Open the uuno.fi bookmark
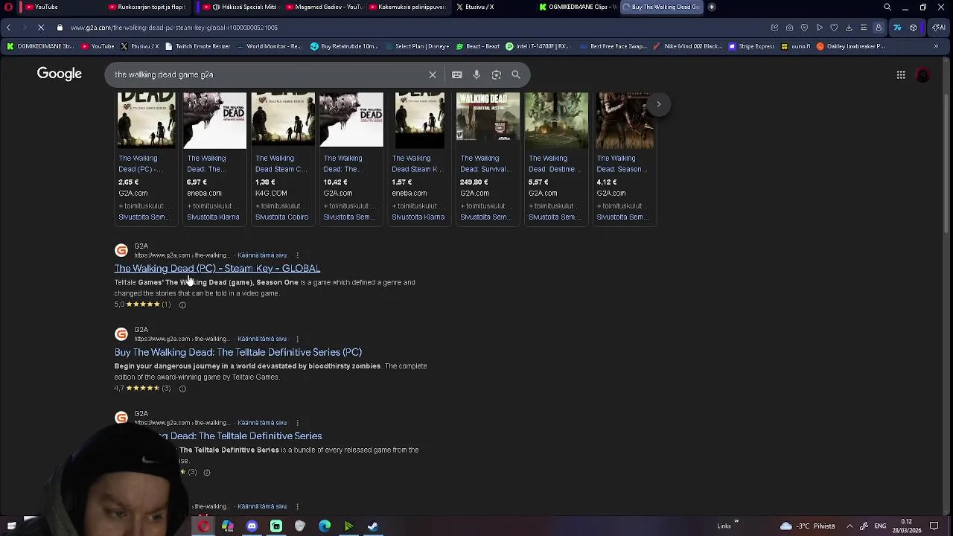Image resolution: width=953 pixels, height=536 pixels. (x=796, y=46)
